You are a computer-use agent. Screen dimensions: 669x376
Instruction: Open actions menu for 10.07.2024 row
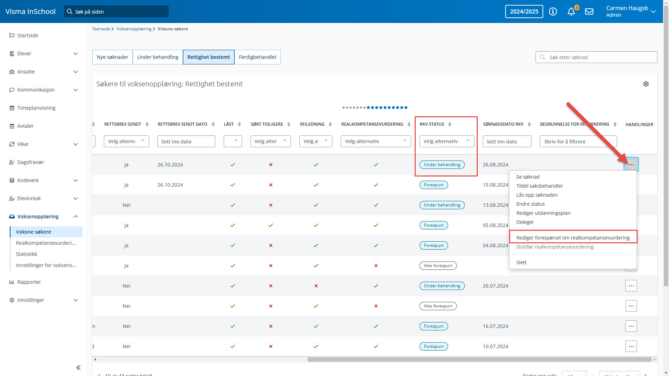(x=631, y=346)
